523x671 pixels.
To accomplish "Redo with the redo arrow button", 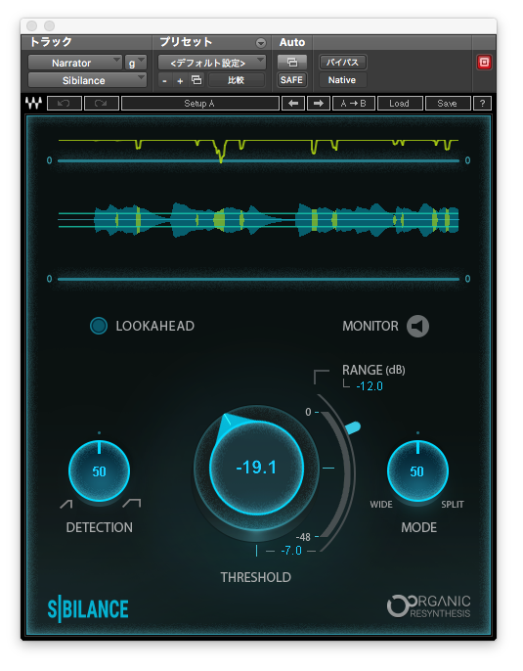I will (x=102, y=104).
